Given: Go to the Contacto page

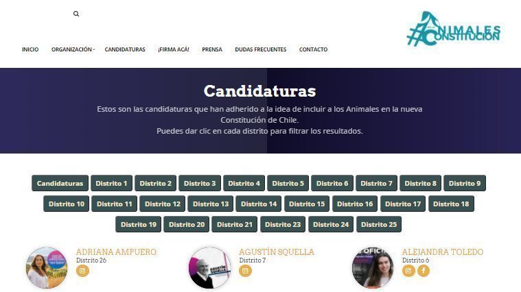Looking at the screenshot, I should pyautogui.click(x=313, y=49).
